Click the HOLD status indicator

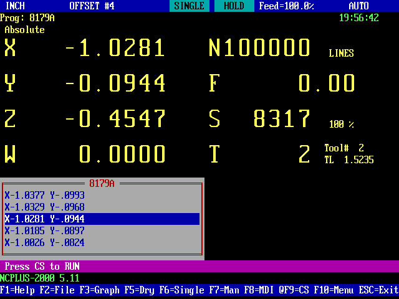(x=234, y=6)
